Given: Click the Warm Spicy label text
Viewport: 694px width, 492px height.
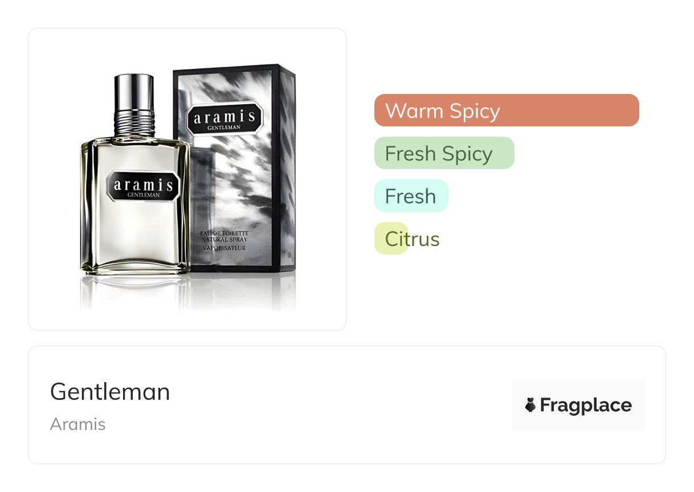Looking at the screenshot, I should [443, 110].
